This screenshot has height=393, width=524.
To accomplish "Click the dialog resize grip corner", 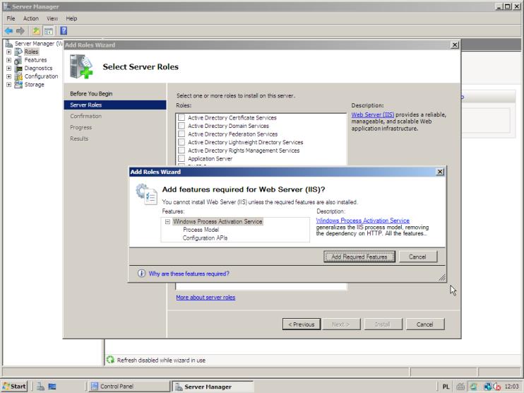I will [442, 277].
